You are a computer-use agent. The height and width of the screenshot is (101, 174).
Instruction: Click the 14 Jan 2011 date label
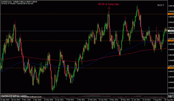[x=59, y=100]
